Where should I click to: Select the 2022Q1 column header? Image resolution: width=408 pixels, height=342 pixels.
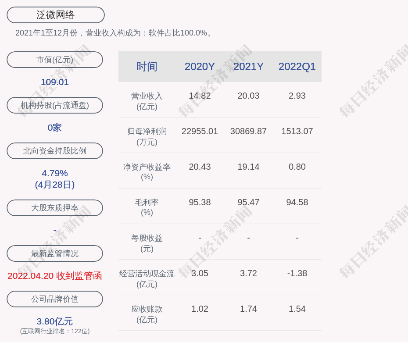(297, 67)
